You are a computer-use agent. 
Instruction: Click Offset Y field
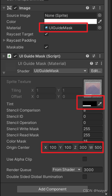tap(72, 96)
